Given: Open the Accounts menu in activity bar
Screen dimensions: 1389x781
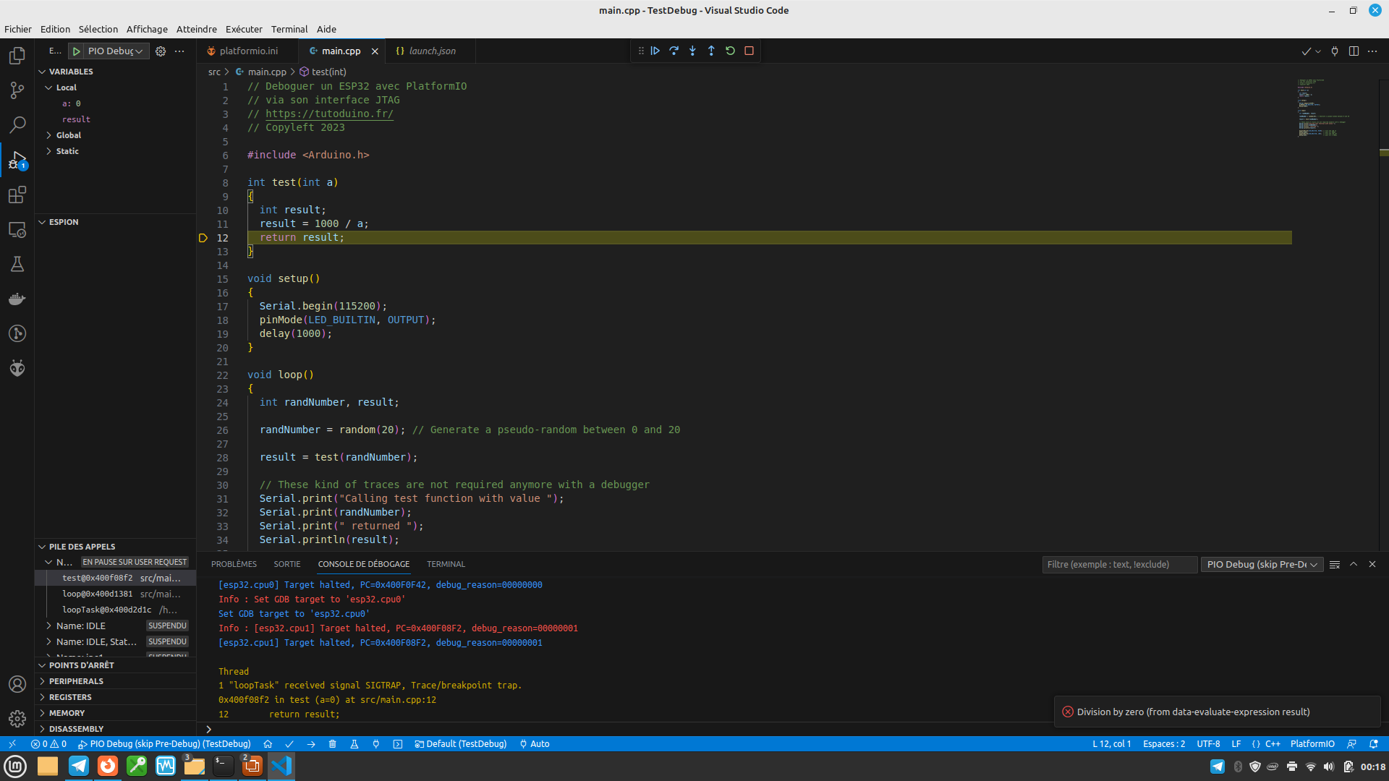Looking at the screenshot, I should click(x=17, y=684).
